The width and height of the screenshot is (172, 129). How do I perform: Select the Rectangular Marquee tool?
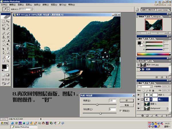coord(3,21)
